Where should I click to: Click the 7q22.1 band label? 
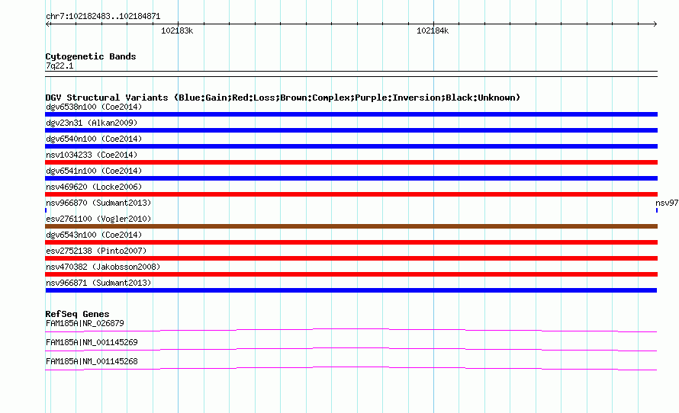pos(60,66)
